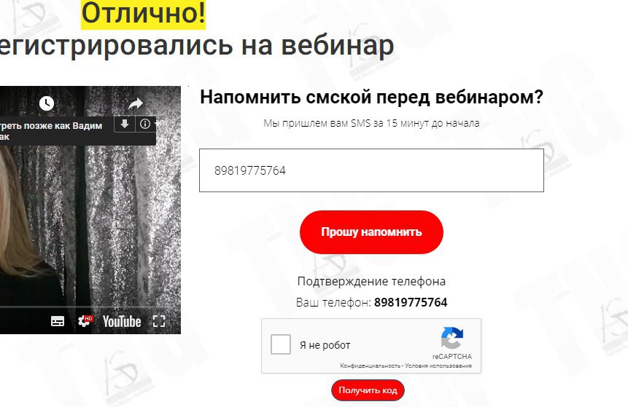Click the reCAPTCHA logo icon
Image resolution: width=628 pixels, height=407 pixels.
click(451, 339)
